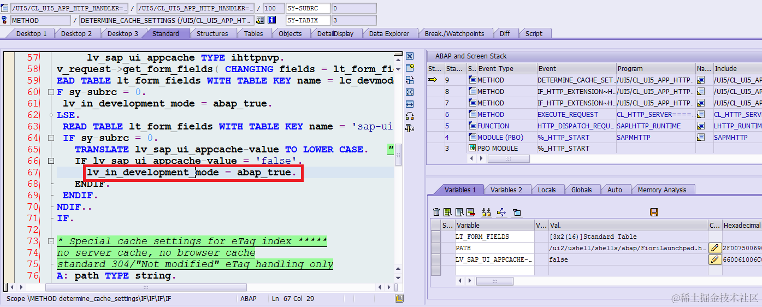The height and width of the screenshot is (307, 762).
Task: Click the table icon with red minus in the Variables toolbar
Action: 470,212
